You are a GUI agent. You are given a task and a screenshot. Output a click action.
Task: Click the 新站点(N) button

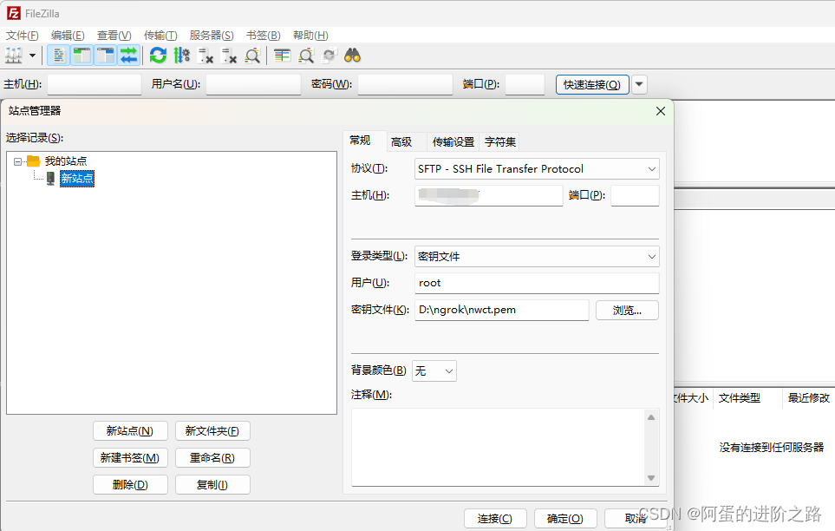point(130,430)
